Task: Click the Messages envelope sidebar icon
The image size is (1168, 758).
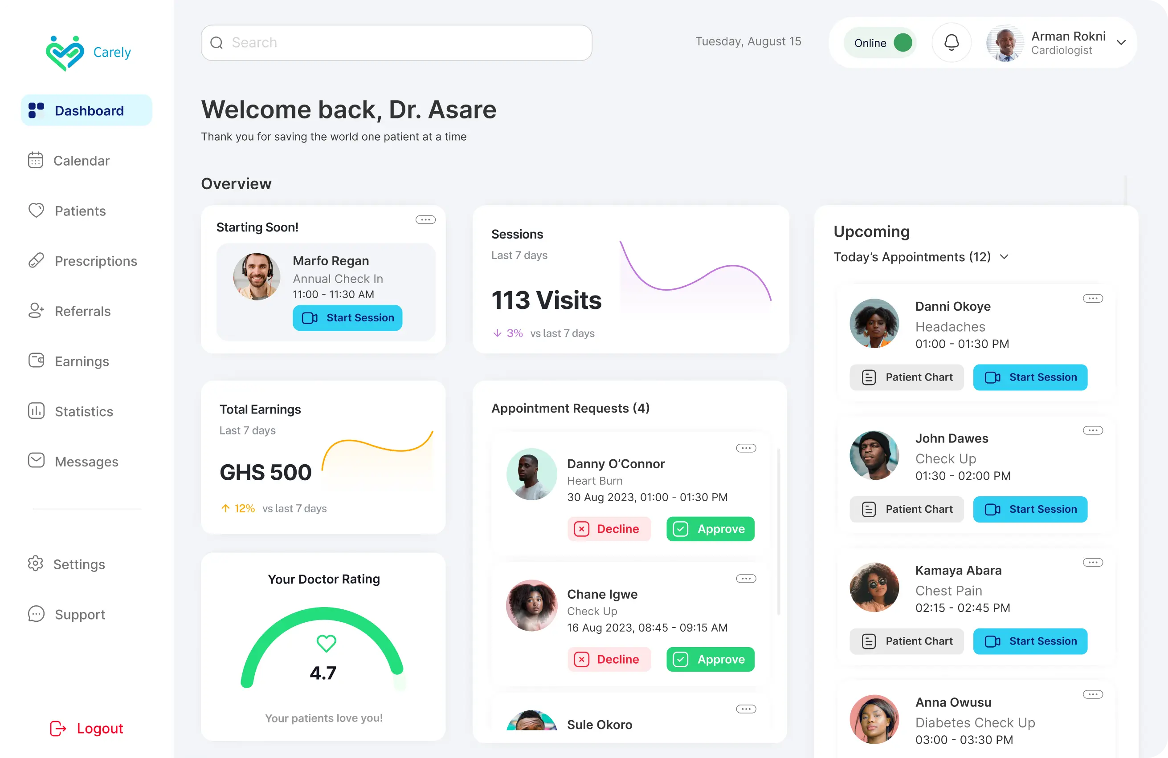Action: tap(36, 460)
